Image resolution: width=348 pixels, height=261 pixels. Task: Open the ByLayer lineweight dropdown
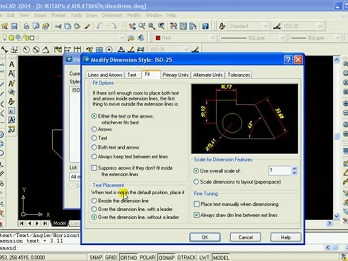(338, 38)
